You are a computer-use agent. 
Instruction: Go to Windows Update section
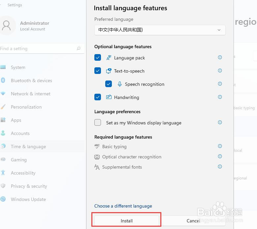28,199
